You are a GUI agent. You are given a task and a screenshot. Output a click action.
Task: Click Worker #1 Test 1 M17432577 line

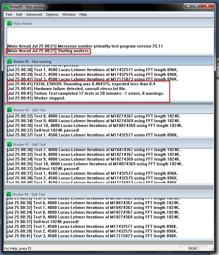tap(93, 70)
